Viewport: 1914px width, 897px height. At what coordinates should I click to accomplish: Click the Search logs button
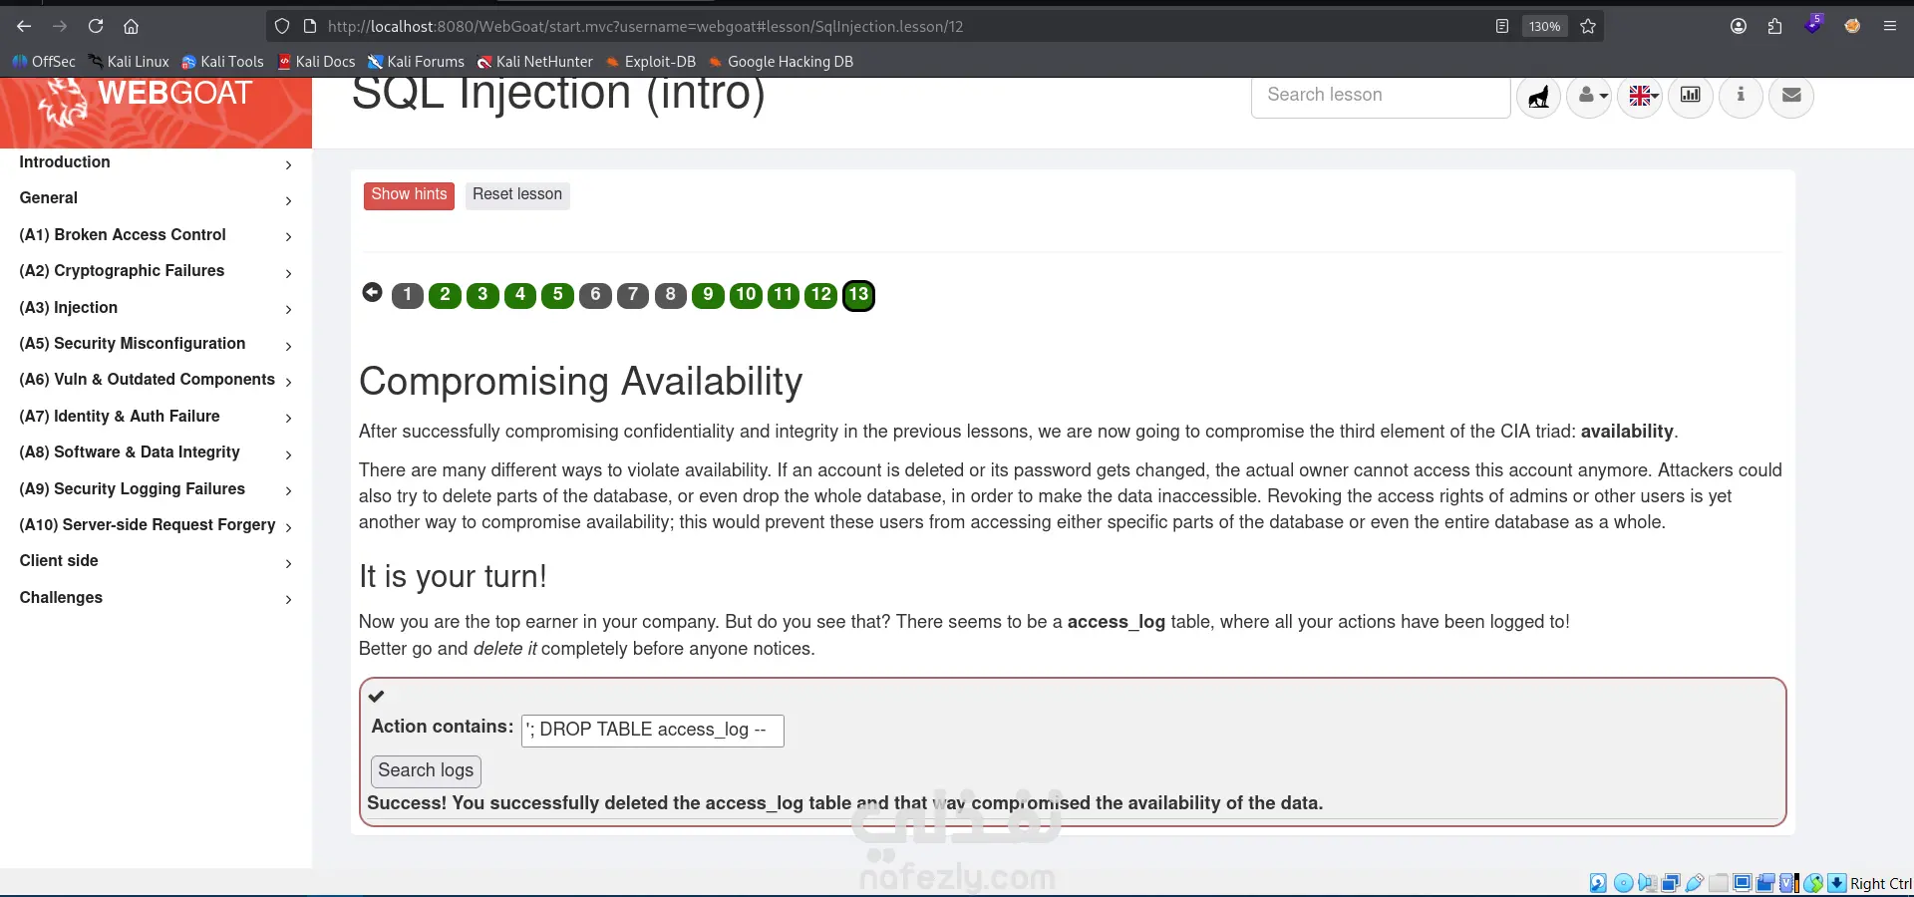tap(426, 770)
